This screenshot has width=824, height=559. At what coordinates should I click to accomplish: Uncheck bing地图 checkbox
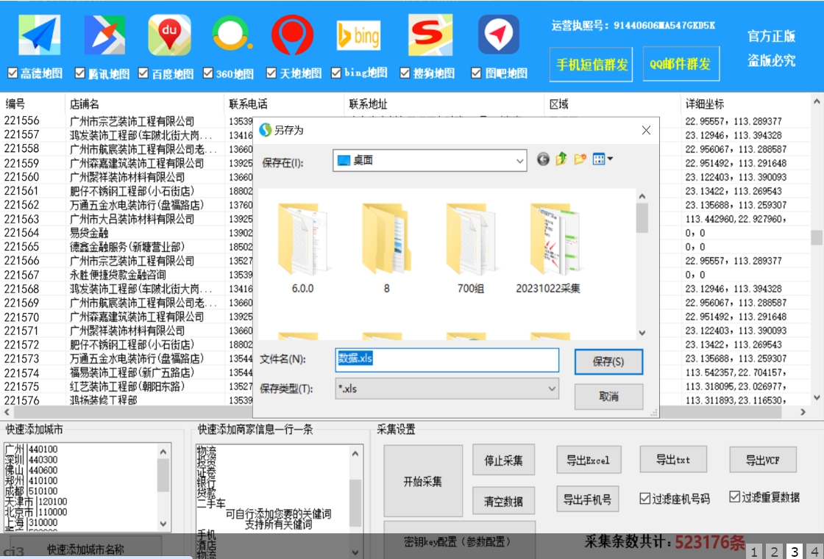click(x=336, y=73)
